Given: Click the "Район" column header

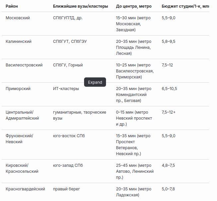Looking at the screenshot, I should coord(12,6).
